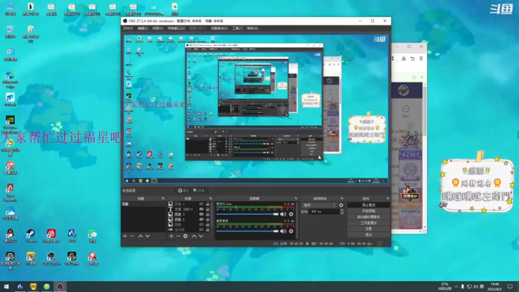This screenshot has height=292, width=519.
Task: Show hidden system tray icons chevron
Action: click(x=456, y=287)
